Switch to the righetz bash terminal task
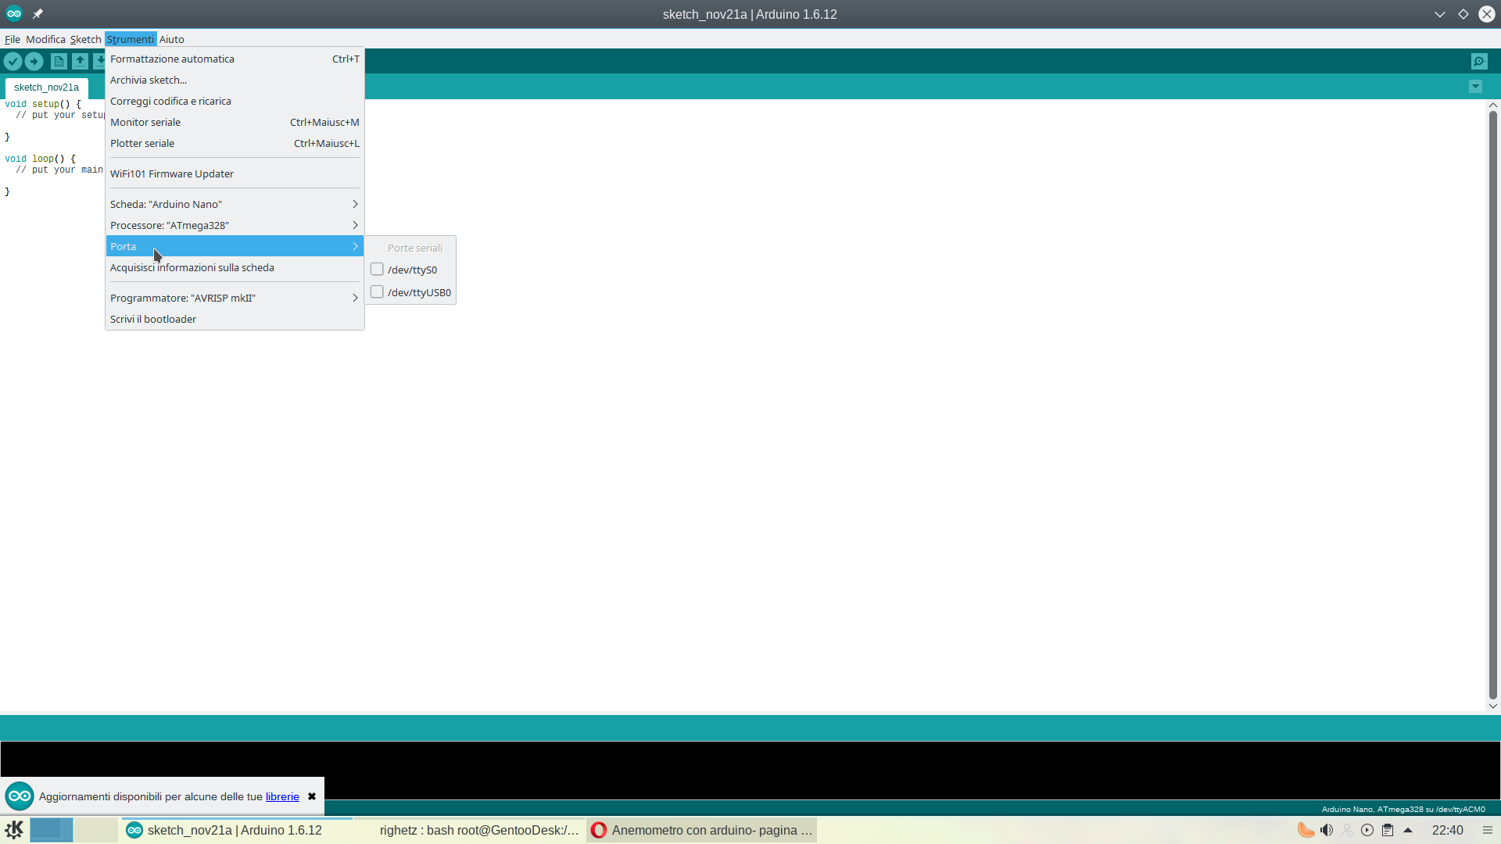Image resolution: width=1501 pixels, height=844 pixels. coord(469,830)
